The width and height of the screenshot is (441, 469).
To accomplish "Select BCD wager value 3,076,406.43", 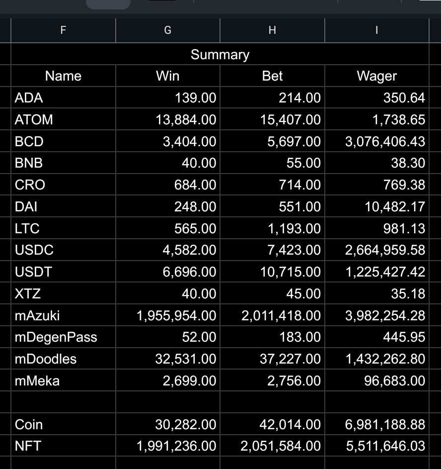I will point(377,141).
